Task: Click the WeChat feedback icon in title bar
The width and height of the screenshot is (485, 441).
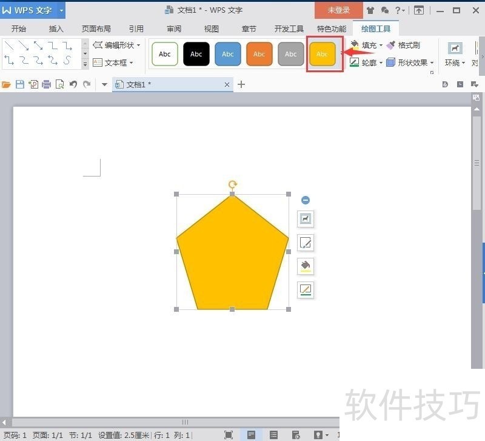Action: pos(385,10)
